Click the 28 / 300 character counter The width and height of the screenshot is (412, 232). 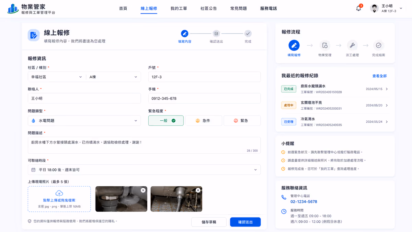(x=252, y=151)
